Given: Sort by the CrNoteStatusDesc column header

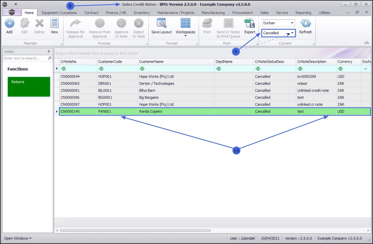Looking at the screenshot, I should pyautogui.click(x=275, y=62).
